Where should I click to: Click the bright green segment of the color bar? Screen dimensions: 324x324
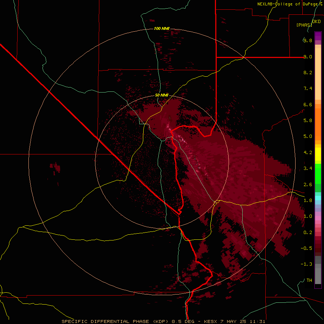tap(318, 174)
